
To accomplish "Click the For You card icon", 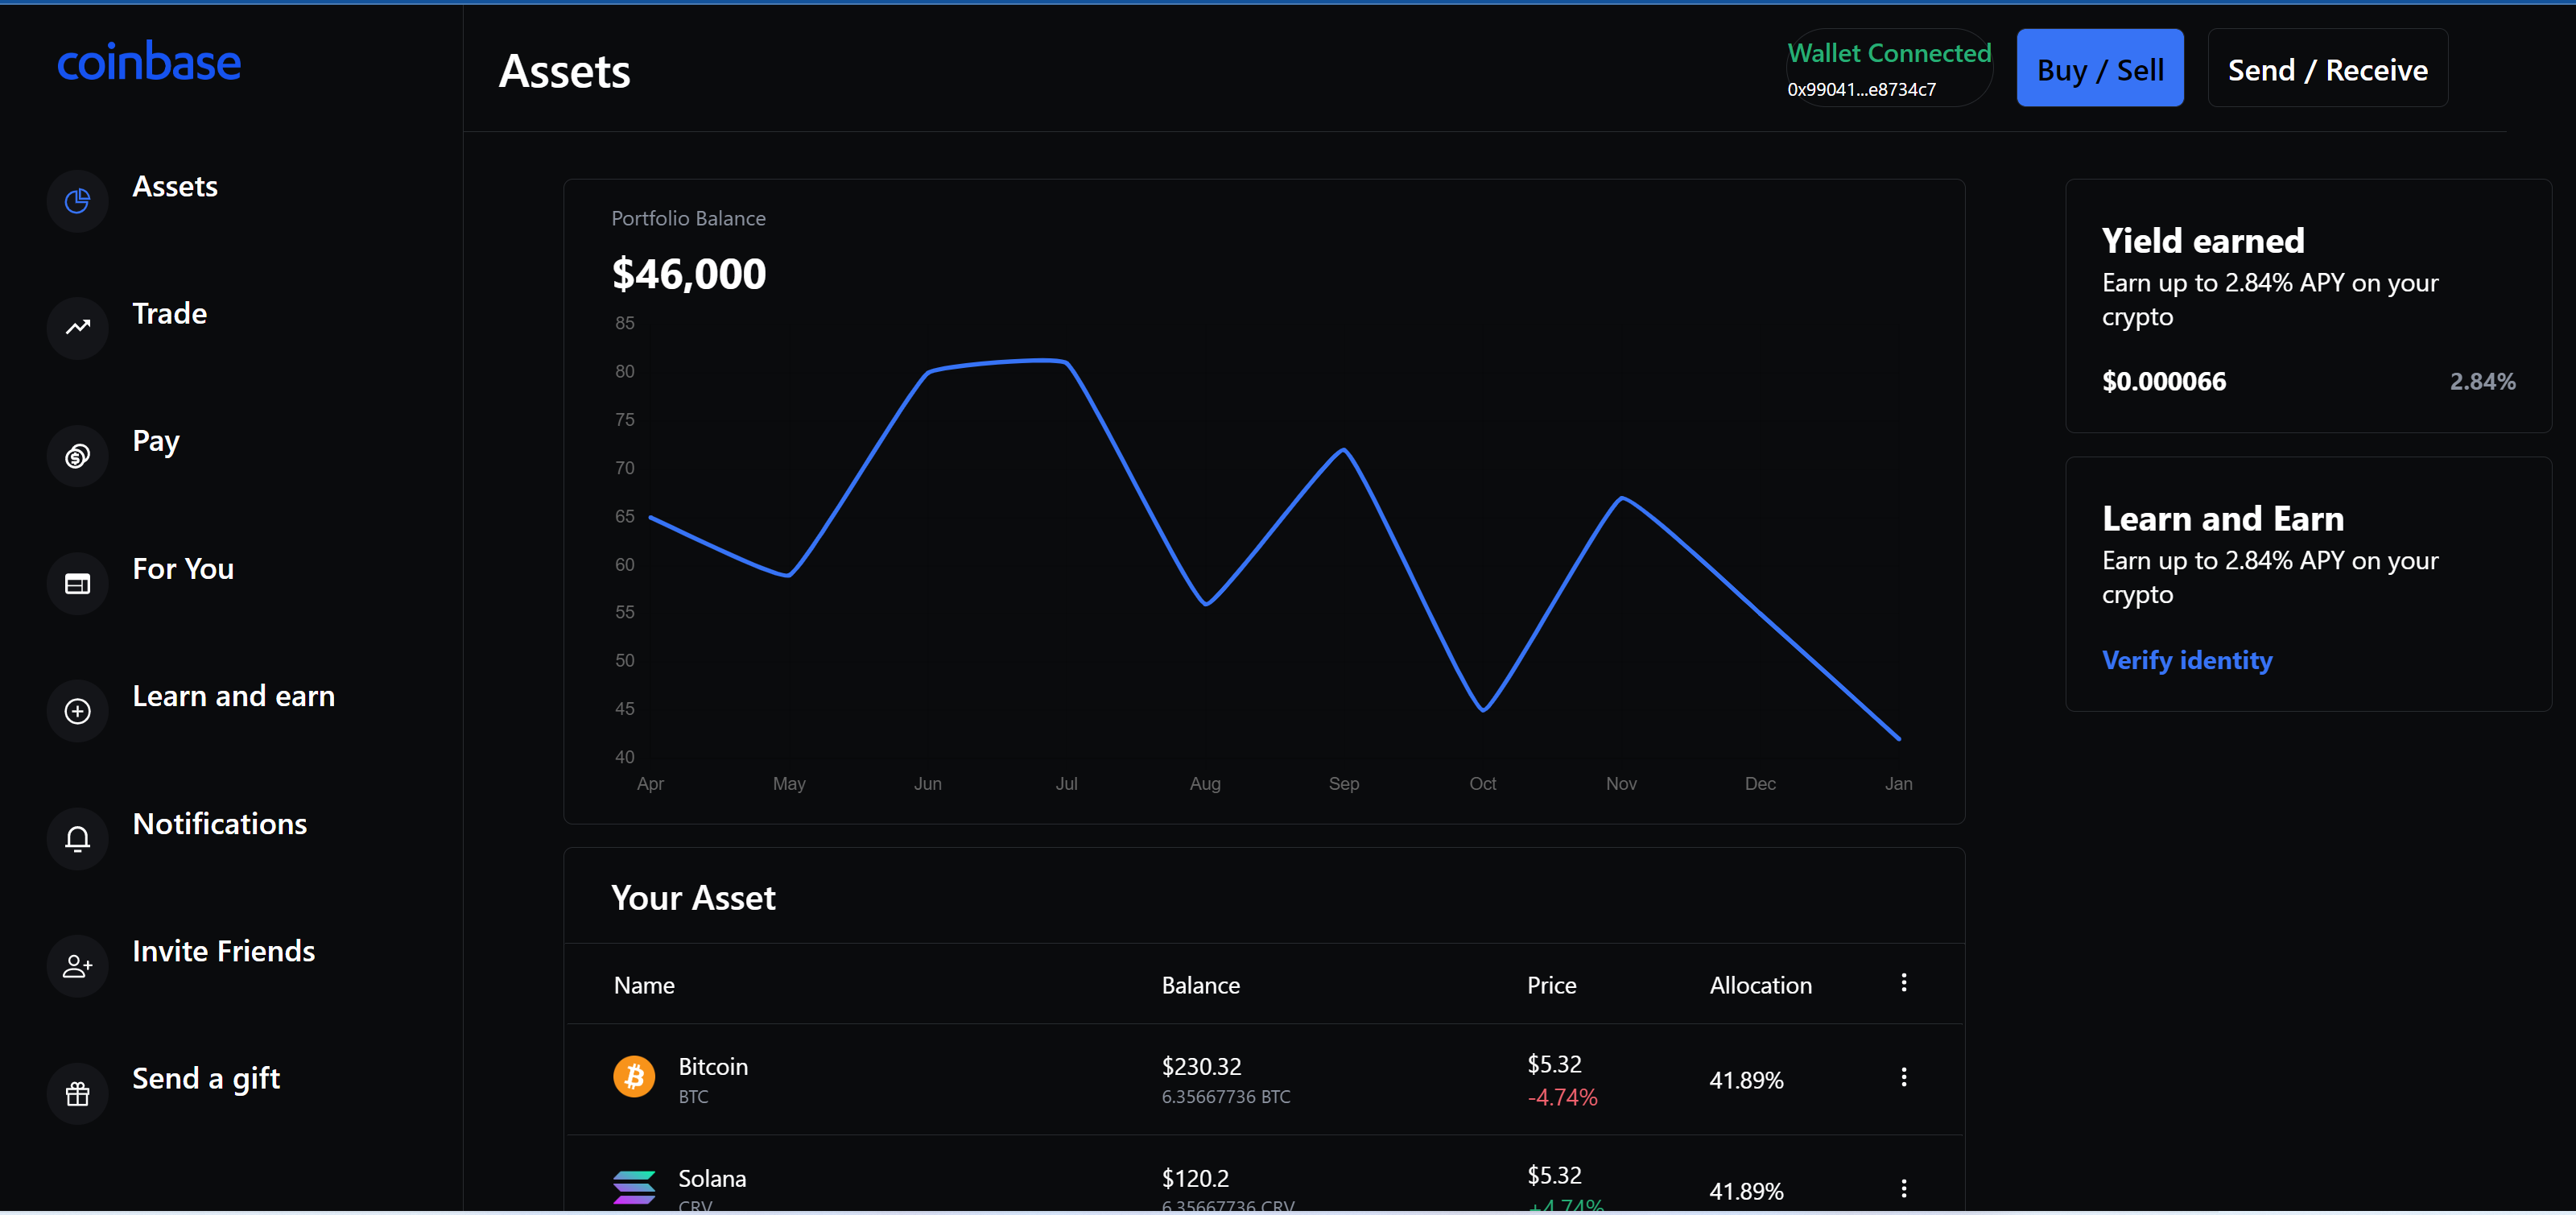I will pos(77,583).
